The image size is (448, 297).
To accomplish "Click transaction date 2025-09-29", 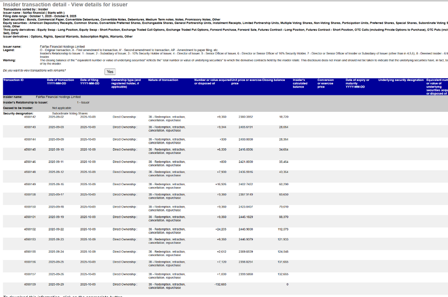I will tap(56, 284).
